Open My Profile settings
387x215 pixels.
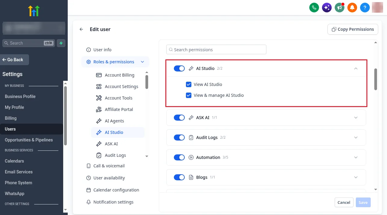(15, 107)
